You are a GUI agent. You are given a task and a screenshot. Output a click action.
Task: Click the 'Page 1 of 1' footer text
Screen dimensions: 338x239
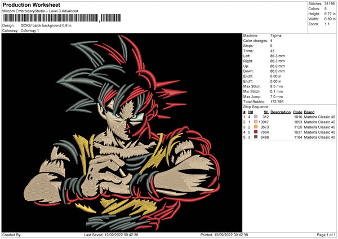[326, 234]
